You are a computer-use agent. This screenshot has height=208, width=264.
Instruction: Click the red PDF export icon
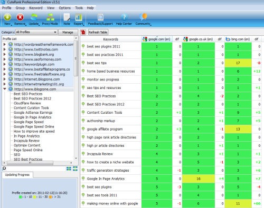[x=83, y=32]
